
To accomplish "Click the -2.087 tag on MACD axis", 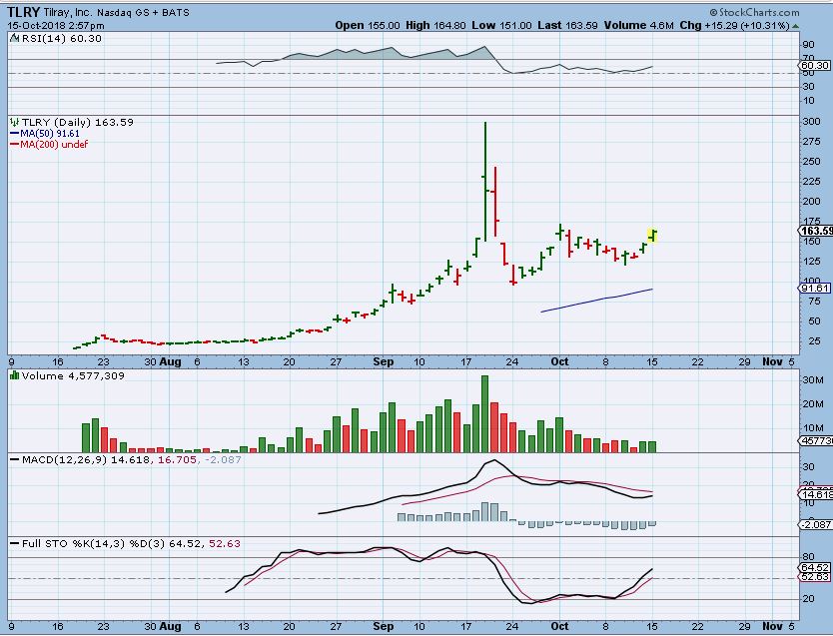I will pos(815,524).
